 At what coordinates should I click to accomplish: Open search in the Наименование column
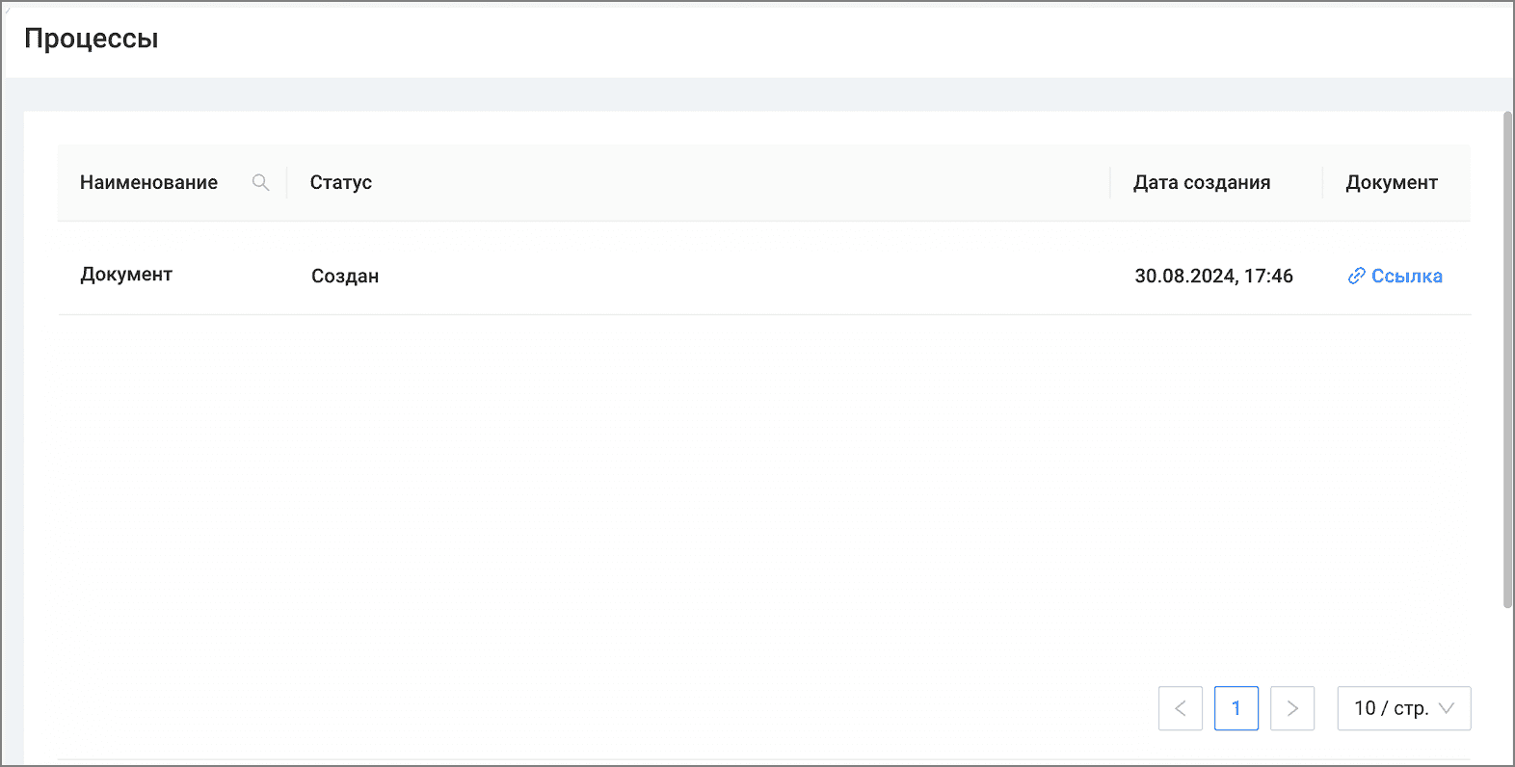(x=260, y=182)
